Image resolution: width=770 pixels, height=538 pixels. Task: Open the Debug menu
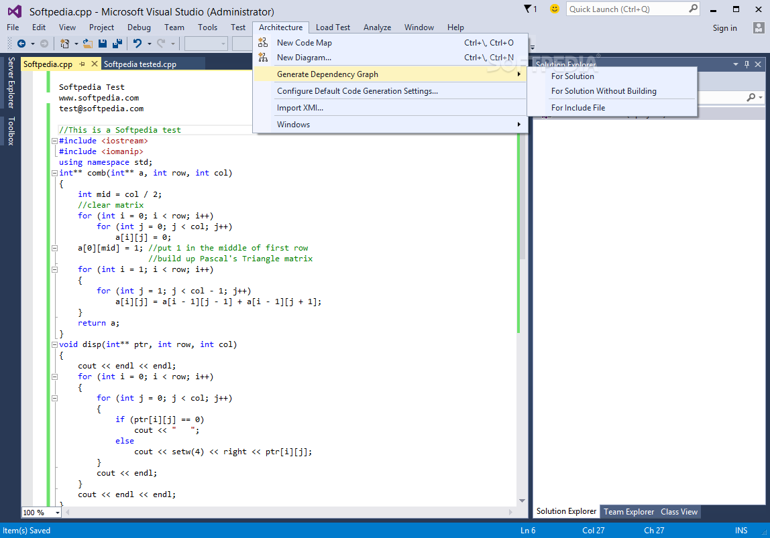pyautogui.click(x=139, y=27)
